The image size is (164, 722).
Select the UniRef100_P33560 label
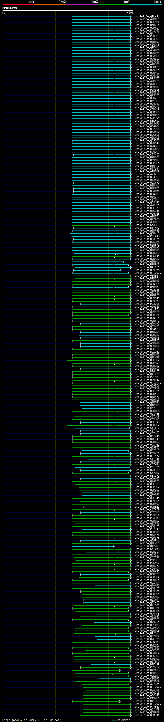click(147, 515)
